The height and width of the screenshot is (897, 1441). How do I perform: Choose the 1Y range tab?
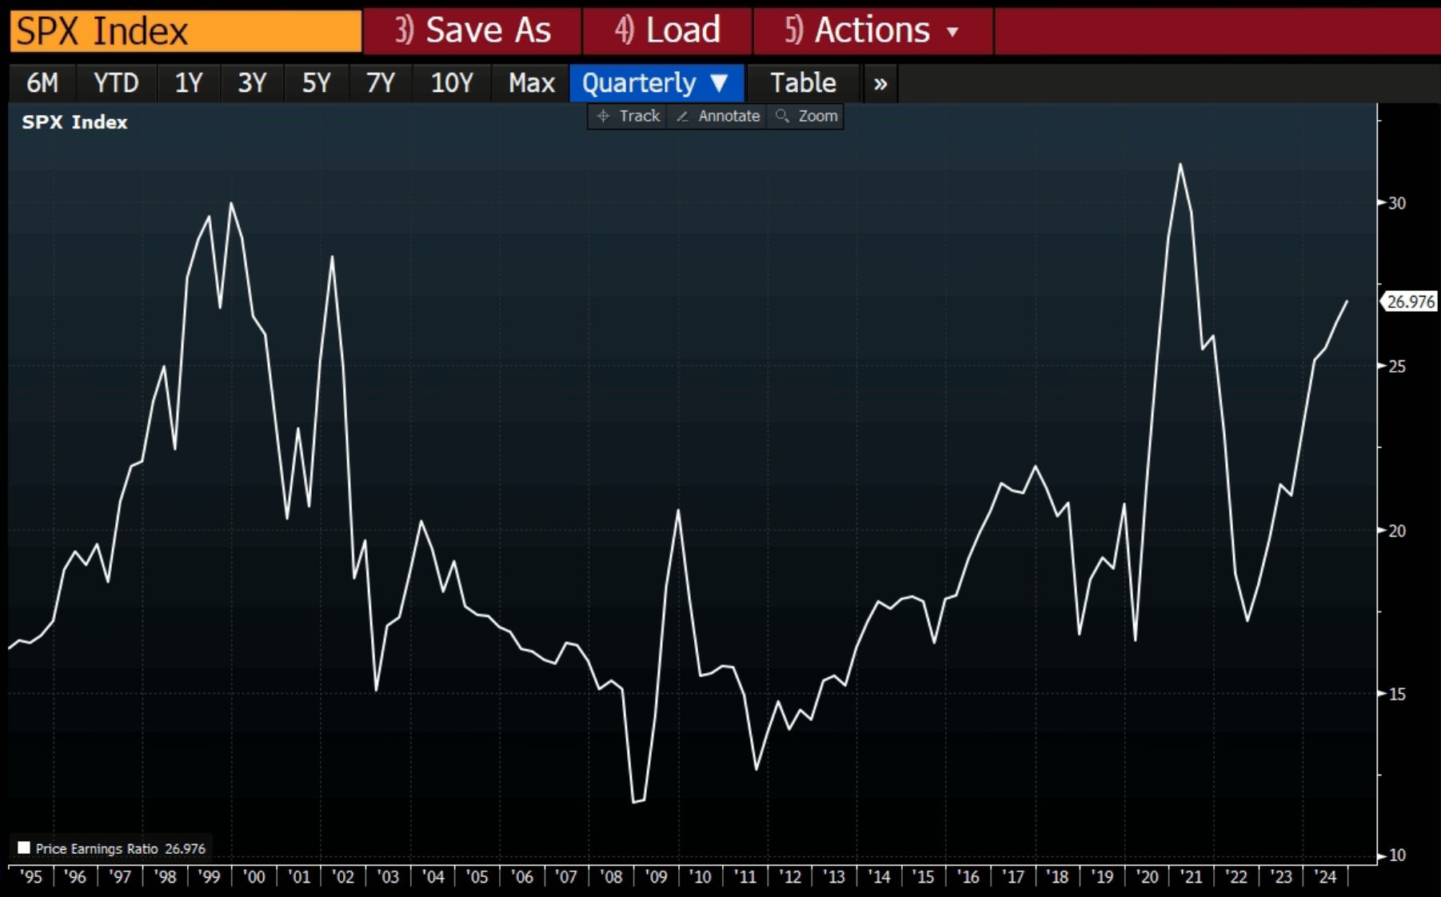pos(189,83)
